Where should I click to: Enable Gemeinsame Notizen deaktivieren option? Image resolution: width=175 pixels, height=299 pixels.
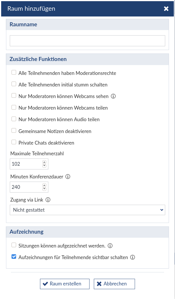(x=14, y=131)
